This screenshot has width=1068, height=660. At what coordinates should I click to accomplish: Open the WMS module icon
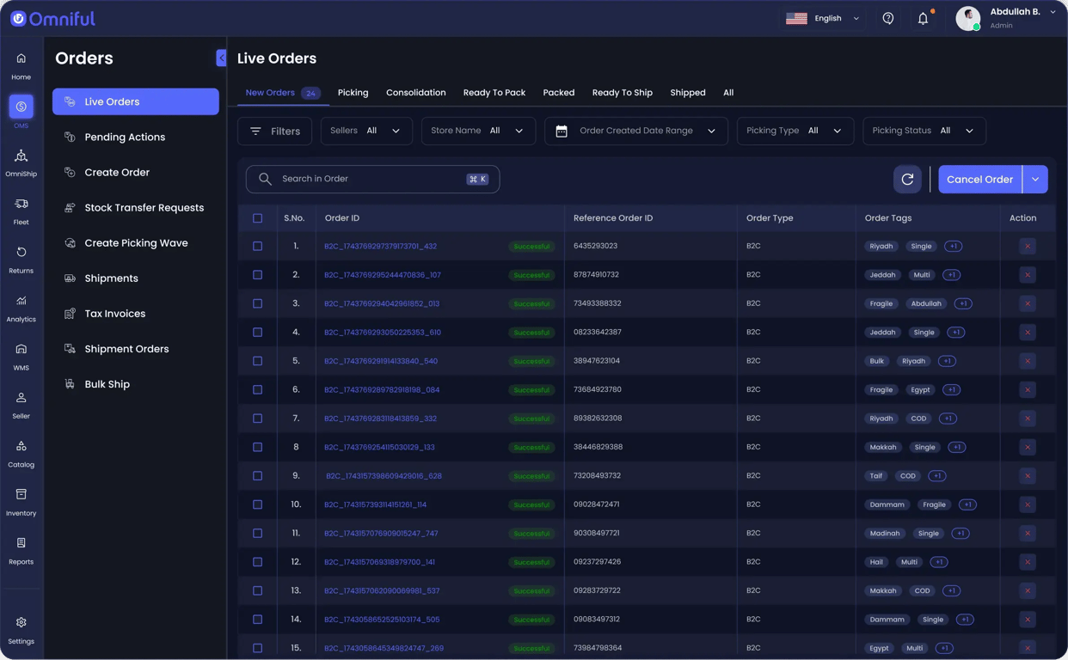click(21, 356)
